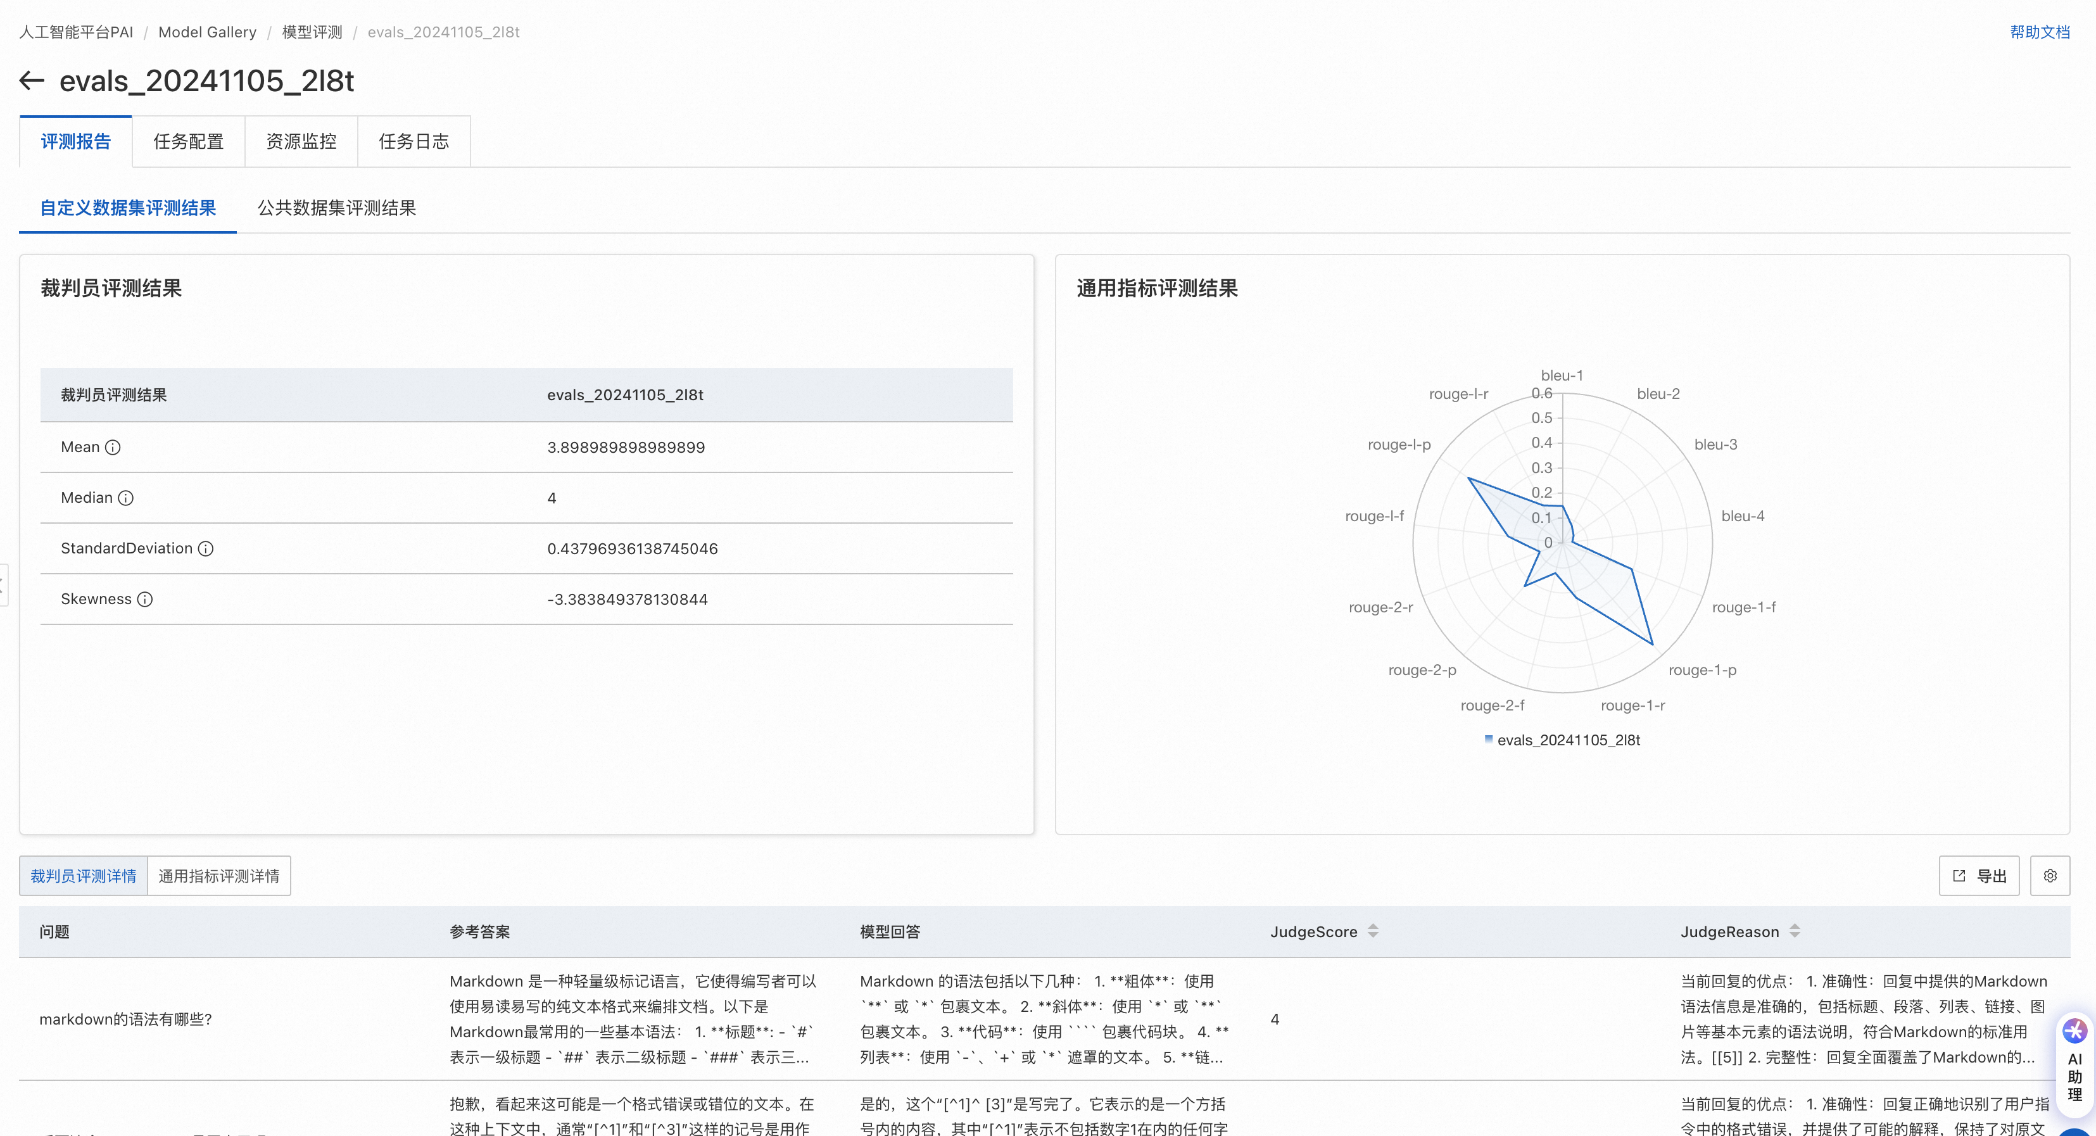Go to Model Gallery breadcrumb
Viewport: 2096px width, 1136px height.
206,32
